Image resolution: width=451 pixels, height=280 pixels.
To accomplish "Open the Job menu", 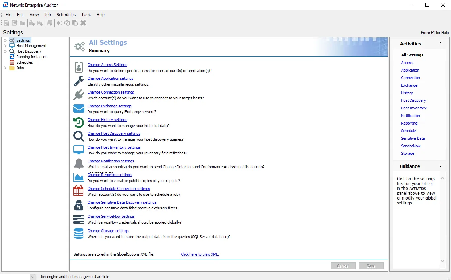I will click(48, 15).
